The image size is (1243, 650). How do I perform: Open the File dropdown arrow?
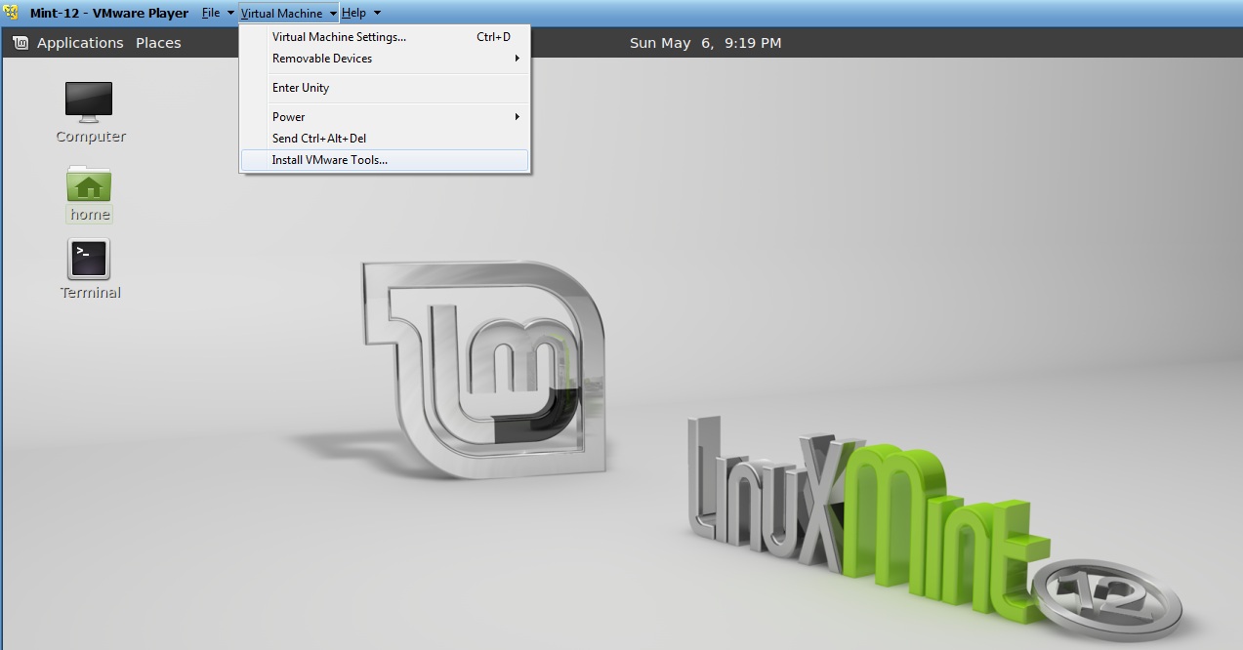click(x=230, y=13)
